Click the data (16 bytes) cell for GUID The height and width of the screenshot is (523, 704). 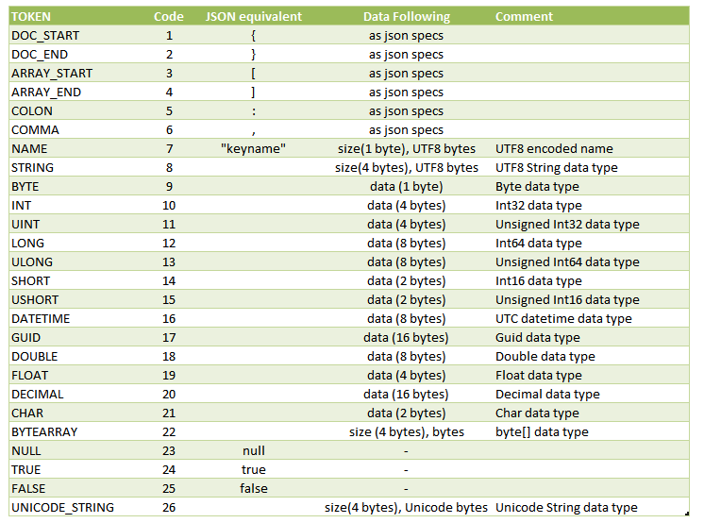(x=406, y=337)
